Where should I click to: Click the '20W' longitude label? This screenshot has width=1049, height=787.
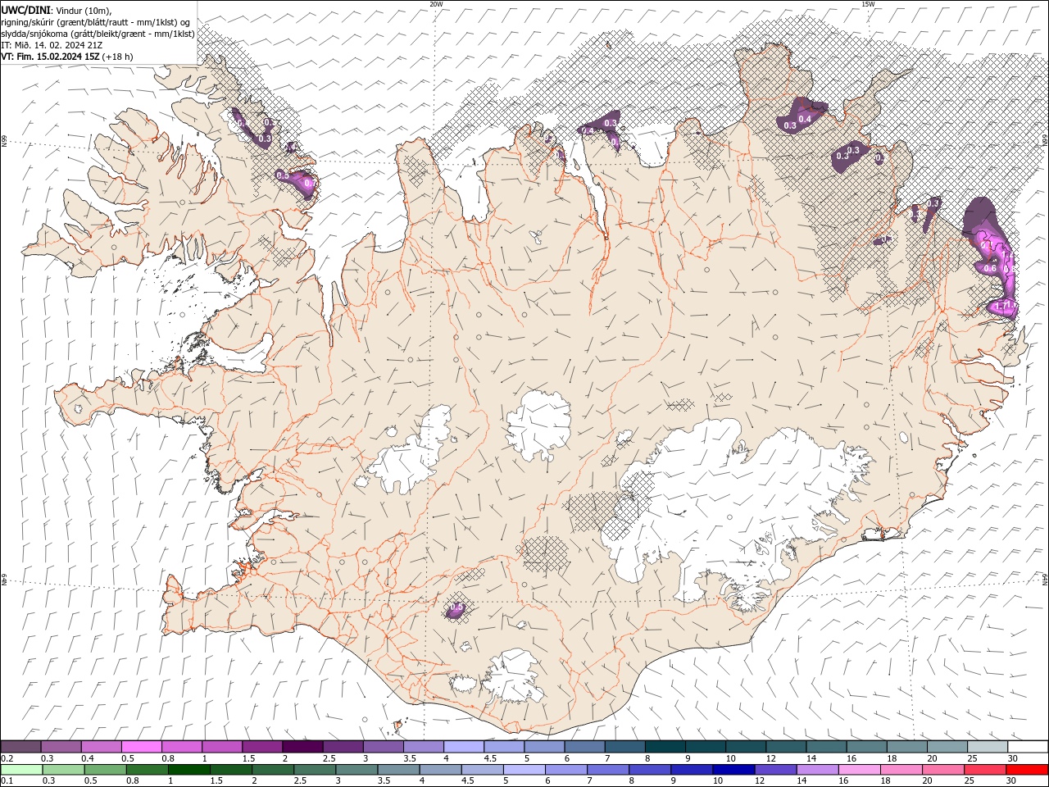[x=436, y=4]
